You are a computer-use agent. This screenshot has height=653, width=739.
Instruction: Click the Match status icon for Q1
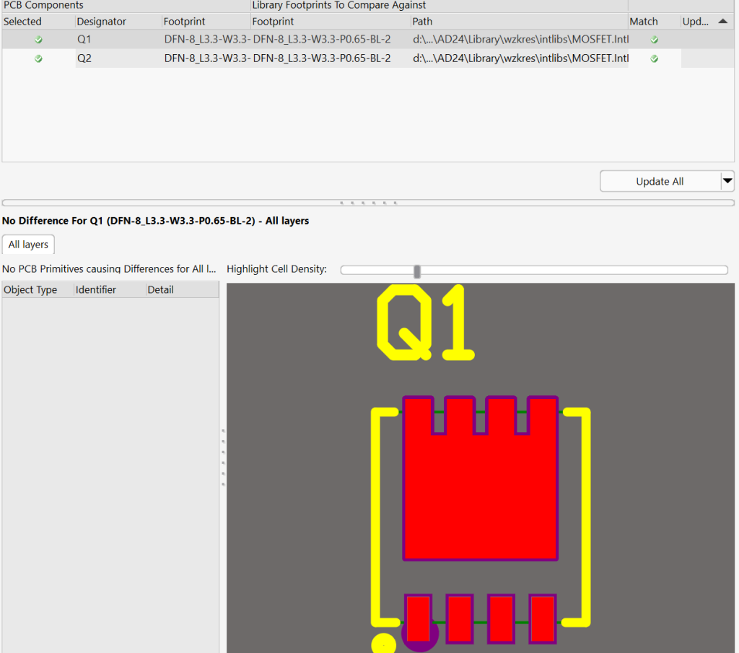pyautogui.click(x=654, y=40)
